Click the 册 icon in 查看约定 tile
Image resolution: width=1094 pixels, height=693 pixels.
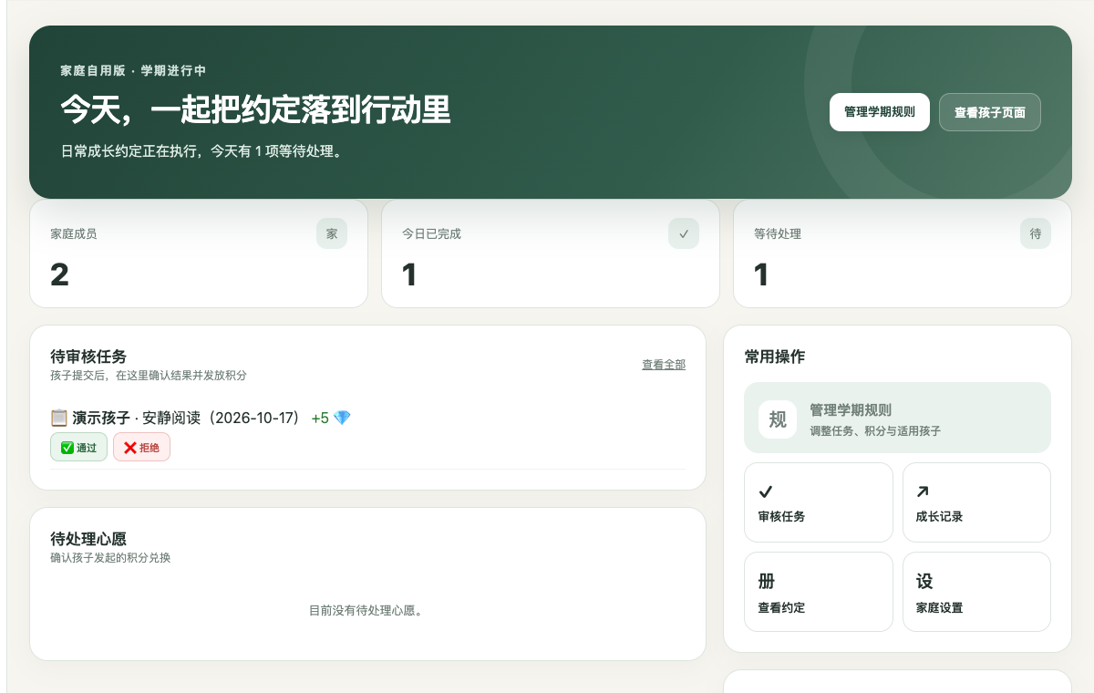[767, 581]
